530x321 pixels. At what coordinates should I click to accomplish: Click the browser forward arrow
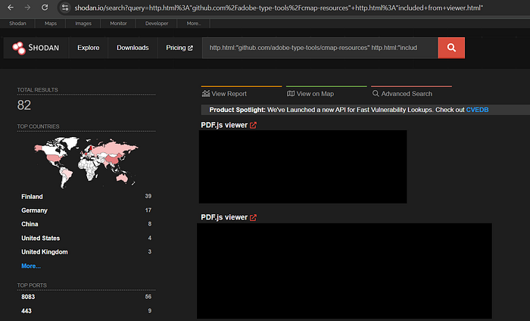pos(27,8)
